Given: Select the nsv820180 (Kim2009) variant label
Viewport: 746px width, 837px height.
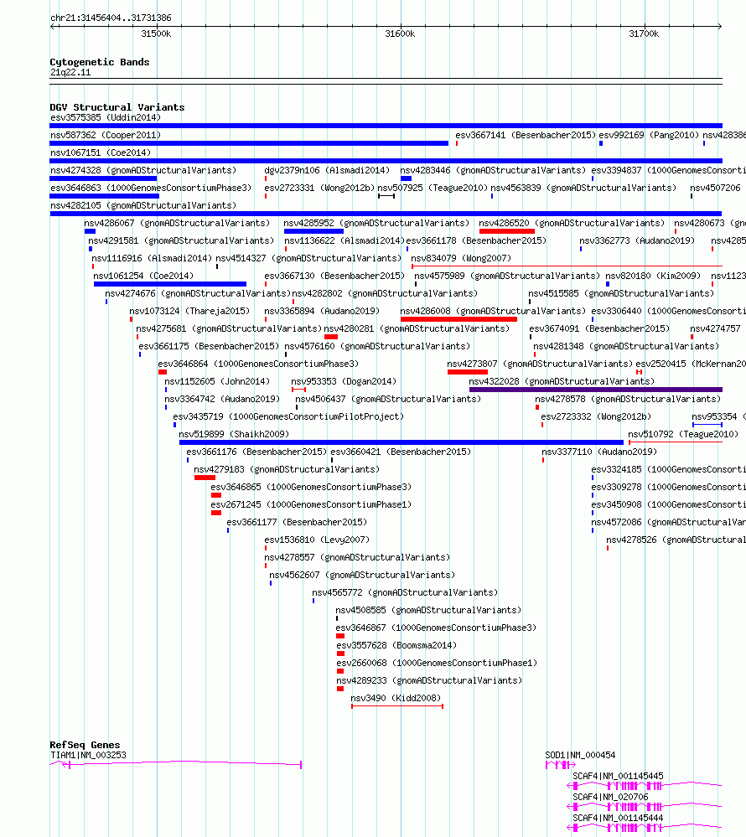Looking at the screenshot, I should coord(653,276).
